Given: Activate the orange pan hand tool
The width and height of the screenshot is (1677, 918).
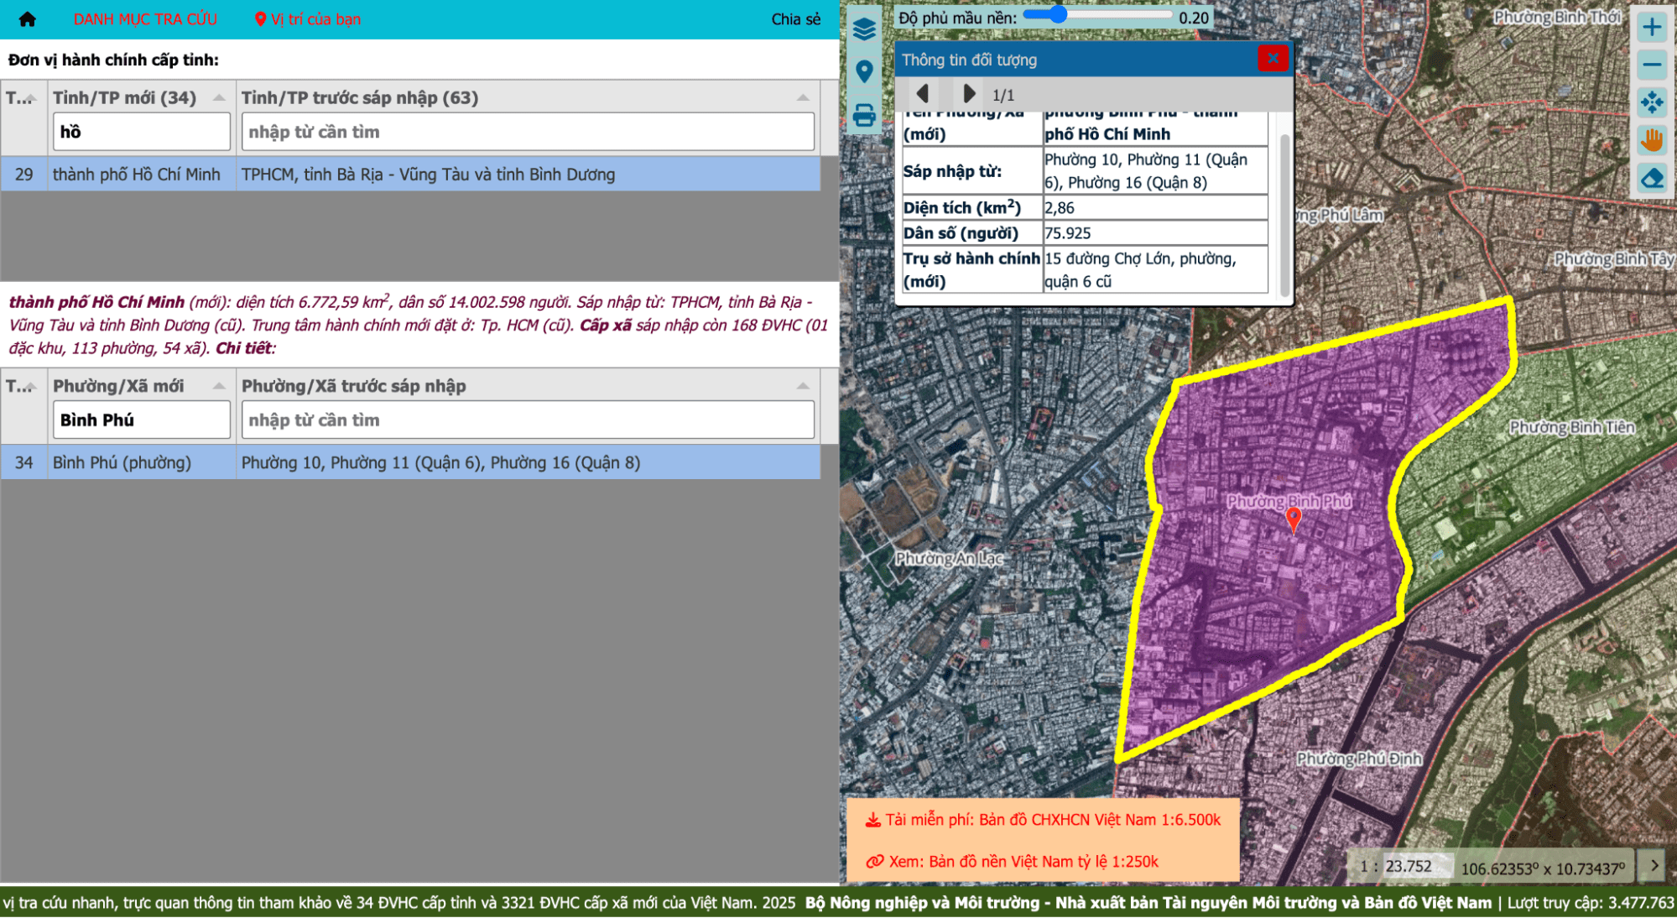Looking at the screenshot, I should (1652, 140).
